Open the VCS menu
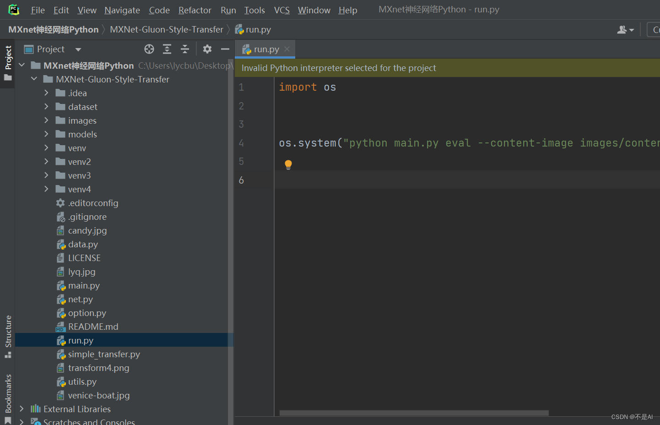Image resolution: width=660 pixels, height=425 pixels. [282, 10]
